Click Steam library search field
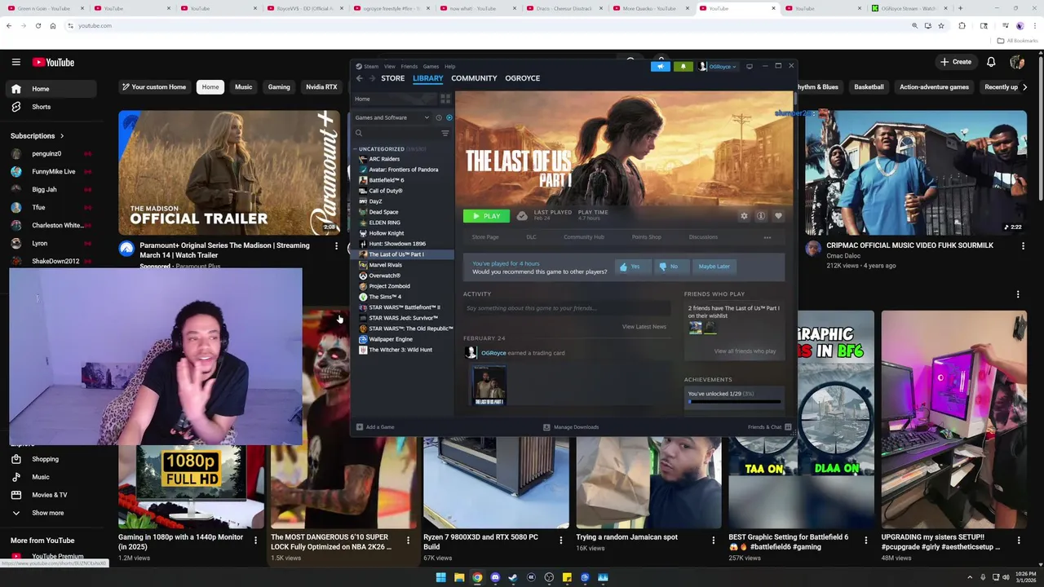The height and width of the screenshot is (587, 1044). pyautogui.click(x=397, y=133)
